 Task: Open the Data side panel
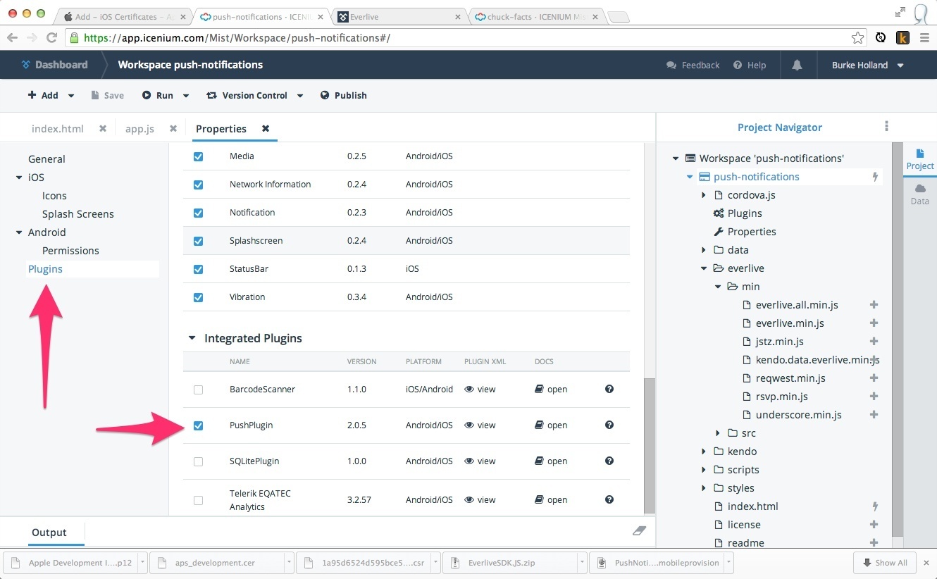coord(919,194)
